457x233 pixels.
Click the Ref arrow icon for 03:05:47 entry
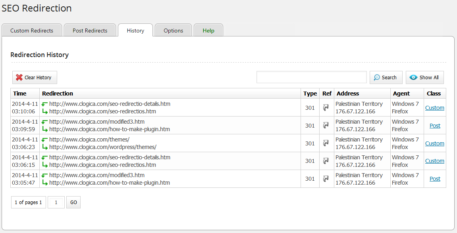[326, 179]
